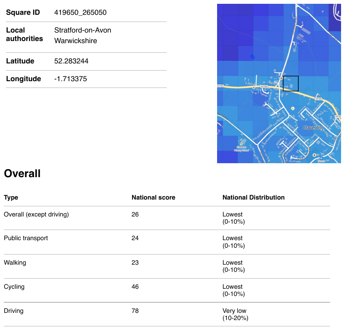Click the National score column header
347x334 pixels.
(x=153, y=197)
